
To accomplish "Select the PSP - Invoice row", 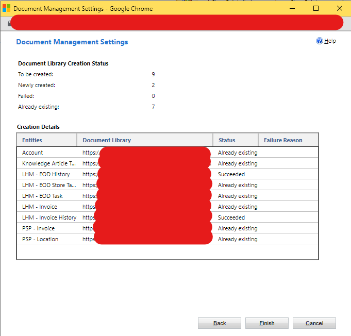I will pyautogui.click(x=38, y=228).
